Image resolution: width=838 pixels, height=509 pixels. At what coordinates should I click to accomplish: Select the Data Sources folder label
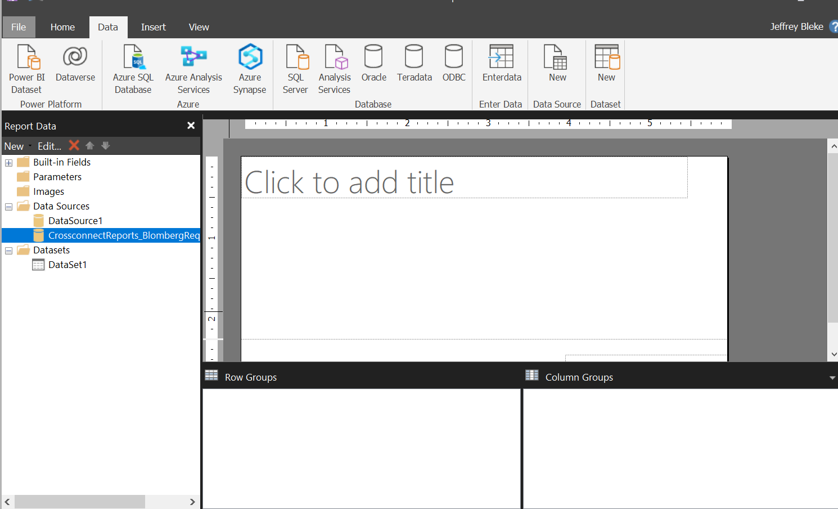61,206
